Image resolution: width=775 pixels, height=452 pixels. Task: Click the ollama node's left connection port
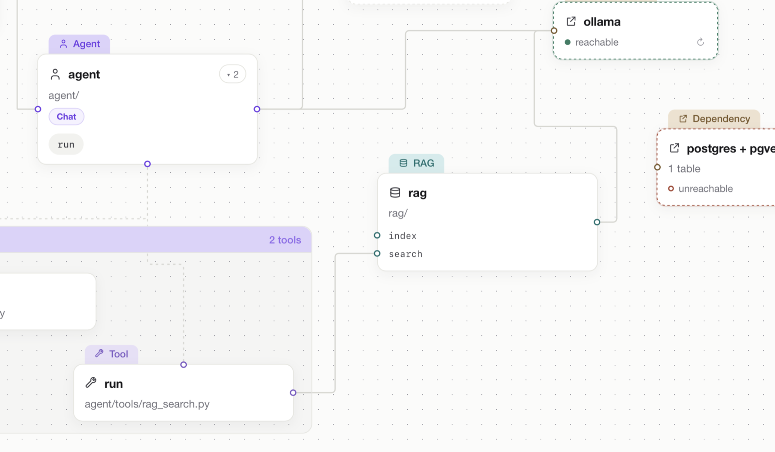tap(554, 31)
